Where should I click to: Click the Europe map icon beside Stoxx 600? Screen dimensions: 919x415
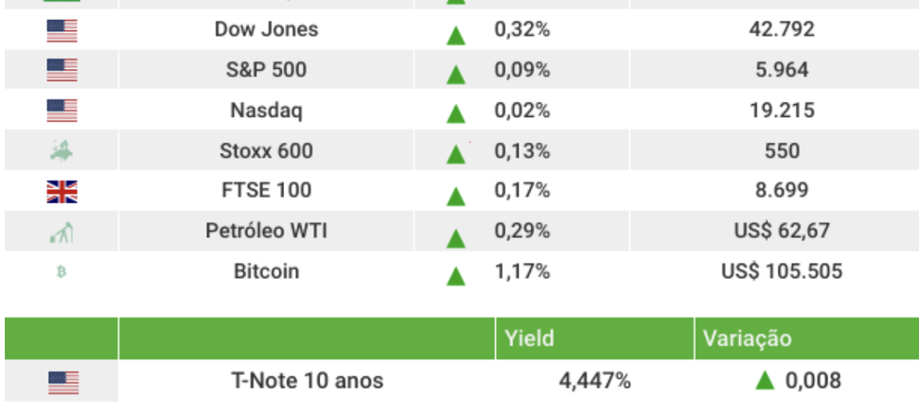62,151
